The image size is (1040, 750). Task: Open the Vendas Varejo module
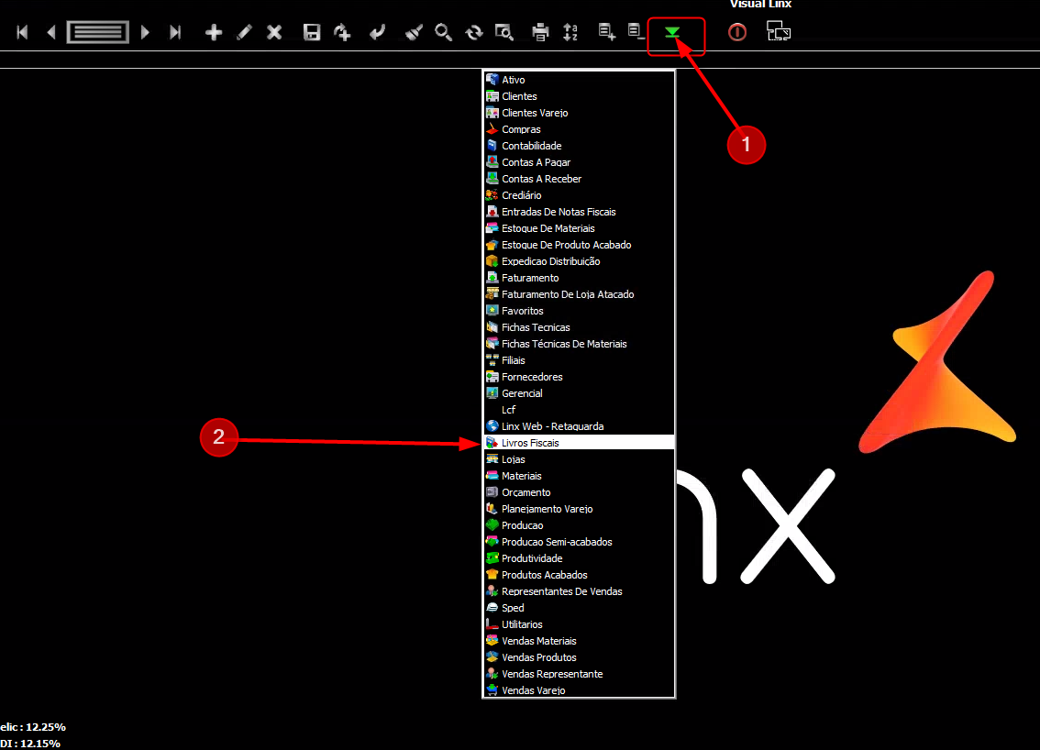(x=579, y=690)
